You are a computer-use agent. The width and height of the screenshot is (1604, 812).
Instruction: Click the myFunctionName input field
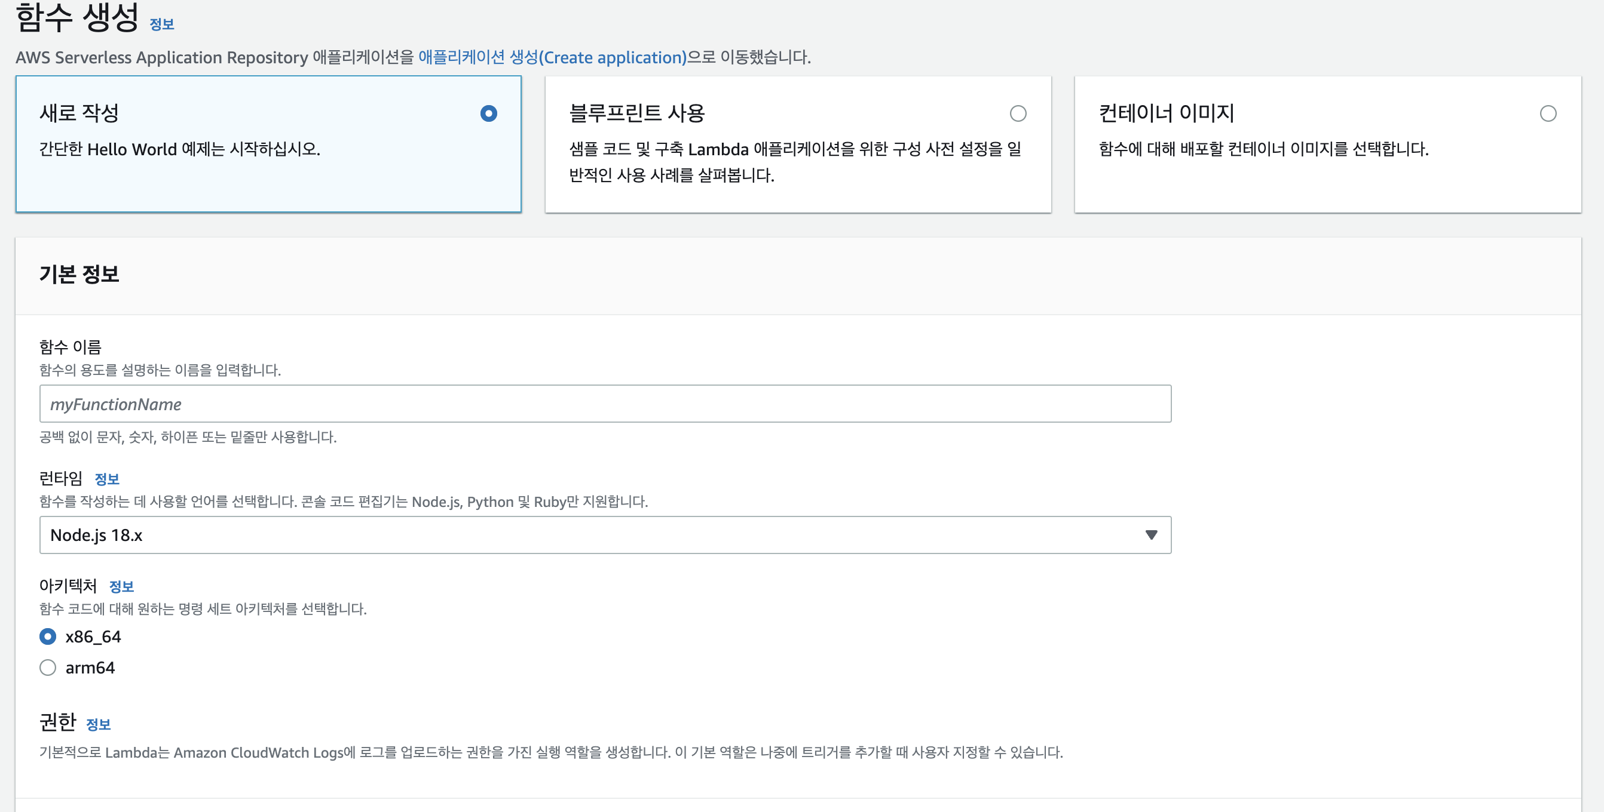605,404
